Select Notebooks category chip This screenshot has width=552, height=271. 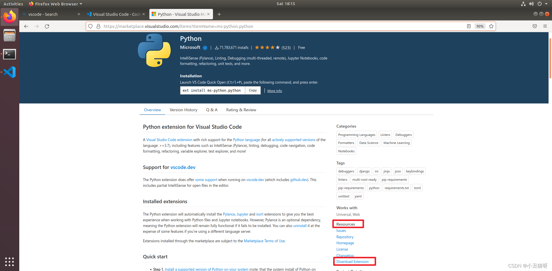(346, 151)
